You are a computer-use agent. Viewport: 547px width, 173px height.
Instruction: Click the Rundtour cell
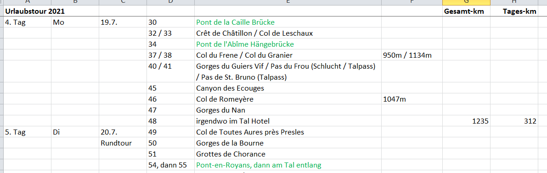[123, 143]
